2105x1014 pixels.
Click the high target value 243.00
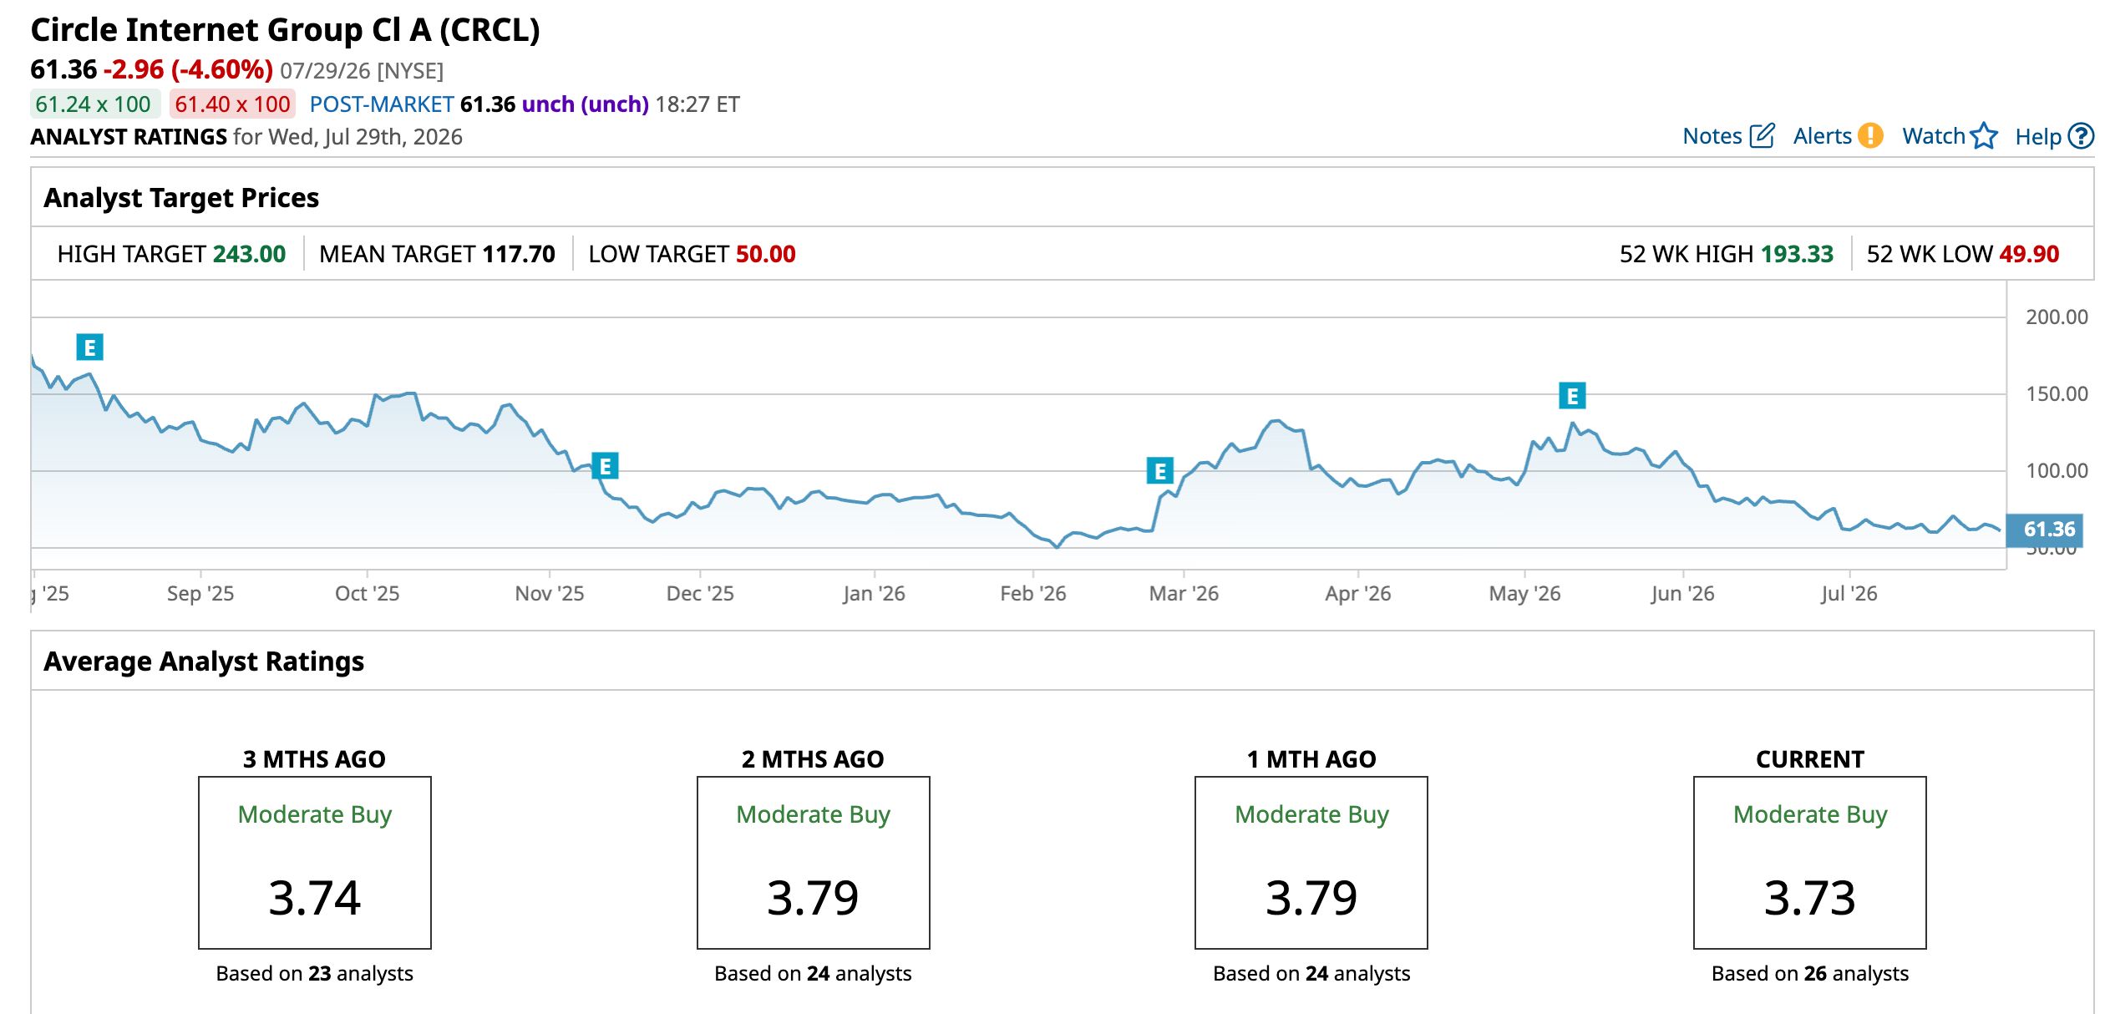point(250,254)
